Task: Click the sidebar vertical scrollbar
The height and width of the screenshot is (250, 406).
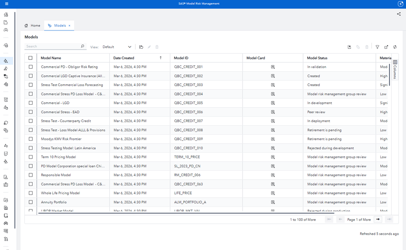Action: pos(15,120)
